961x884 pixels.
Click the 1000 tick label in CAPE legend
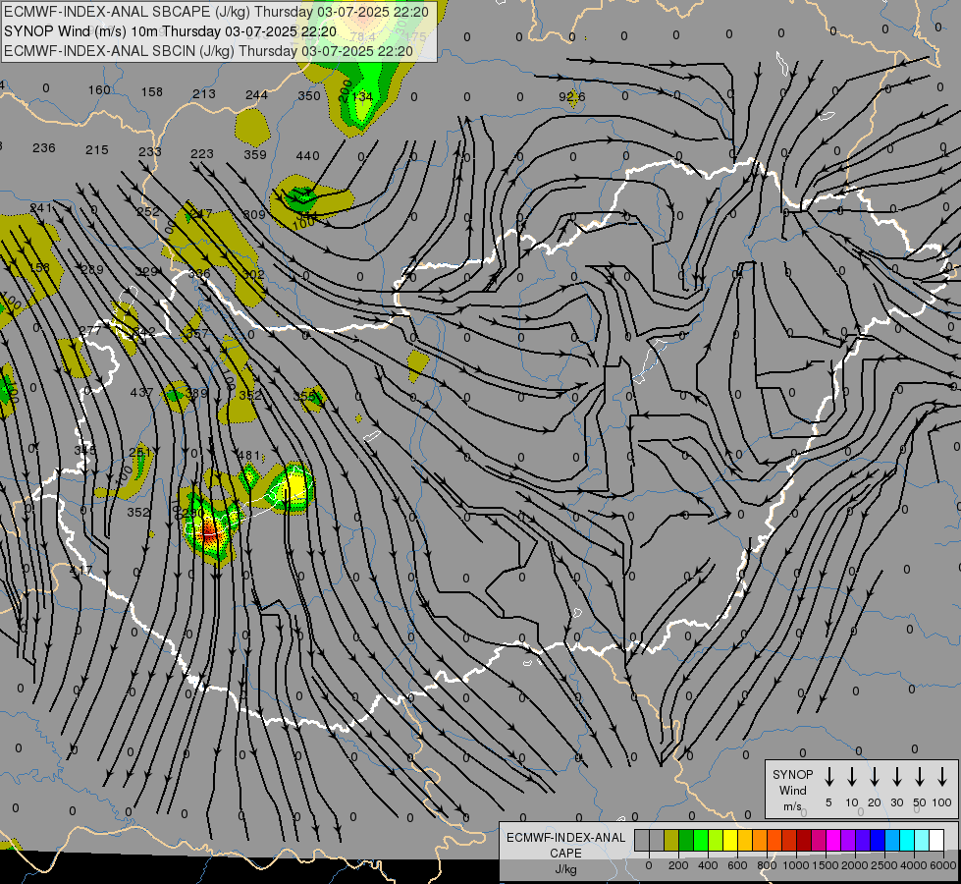pyautogui.click(x=796, y=865)
